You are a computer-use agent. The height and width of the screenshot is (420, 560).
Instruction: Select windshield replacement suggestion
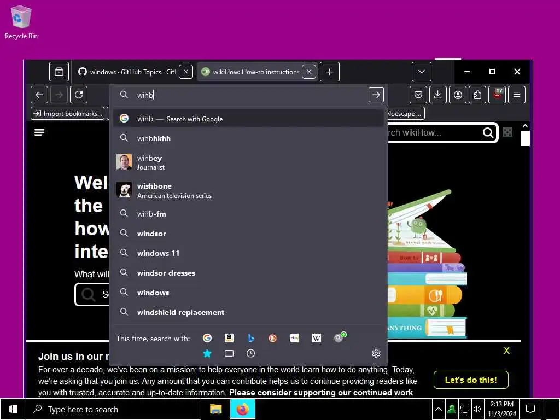click(249, 312)
